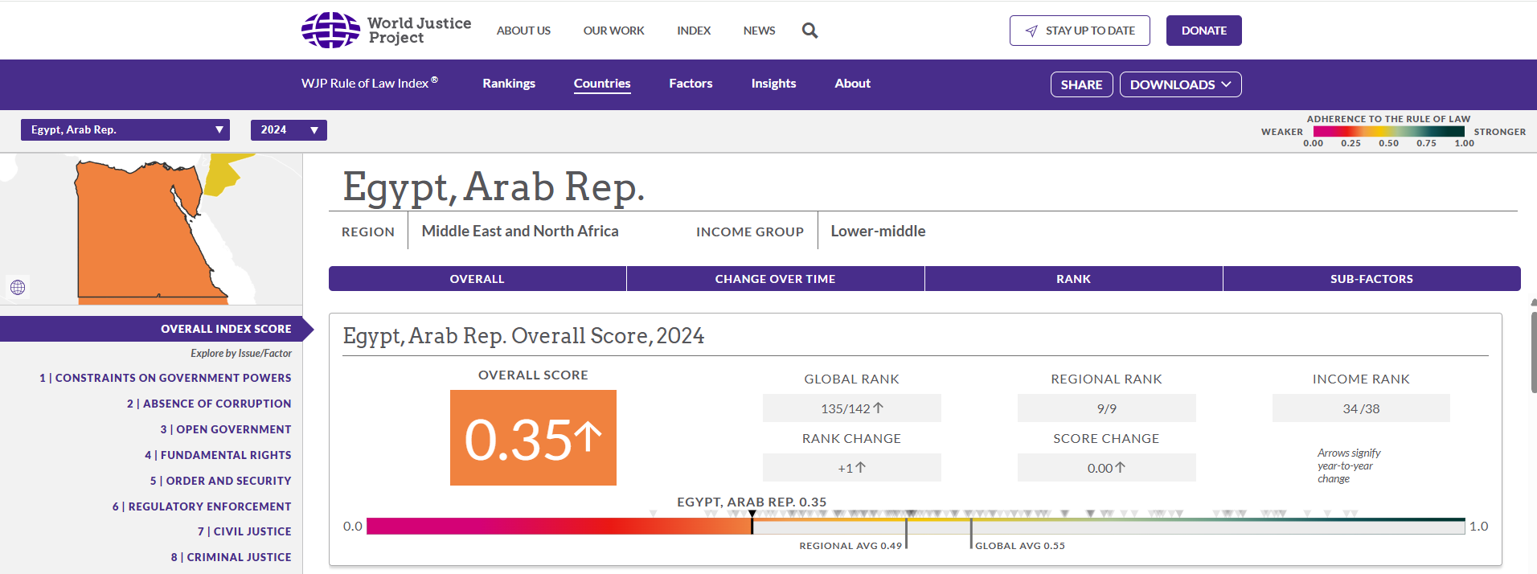Click Middle East and North Africa region text
This screenshot has width=1537, height=574.
pos(520,231)
